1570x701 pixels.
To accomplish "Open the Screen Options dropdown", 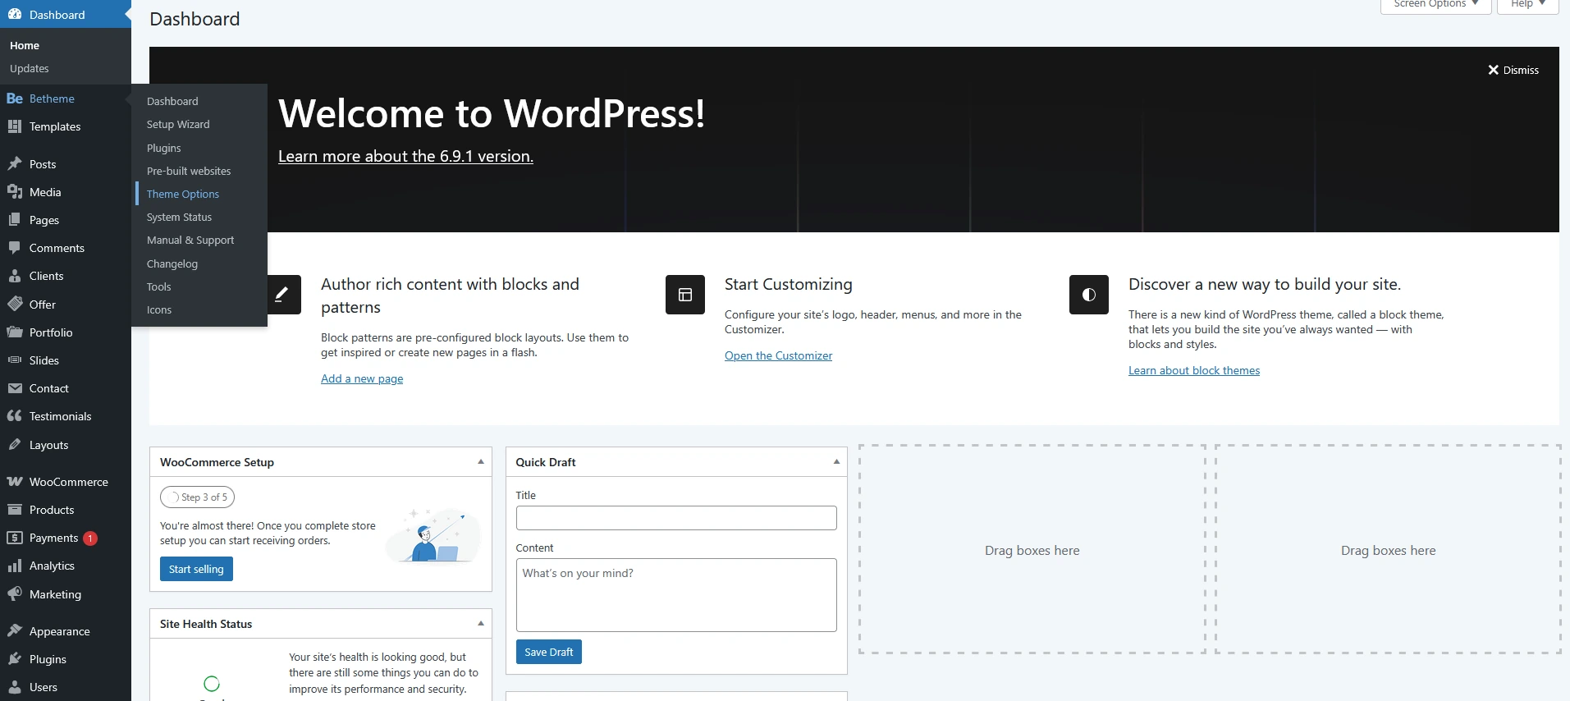I will (1435, 5).
